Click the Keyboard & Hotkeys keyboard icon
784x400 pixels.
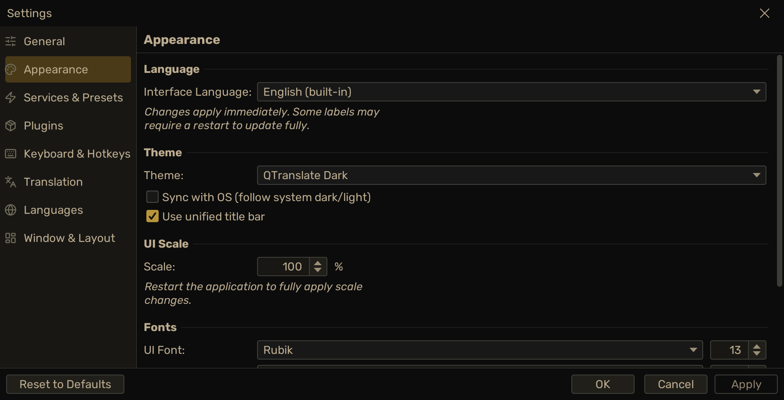click(11, 154)
